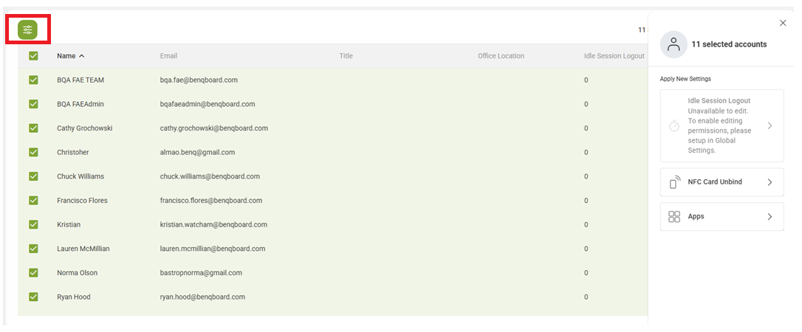This screenshot has height=332, width=802.
Task: Close the selected accounts side panel
Action: coord(783,23)
